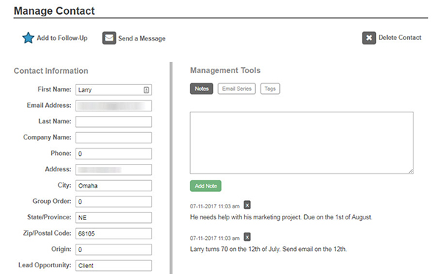Click the State/Province field with NE

[113, 218]
